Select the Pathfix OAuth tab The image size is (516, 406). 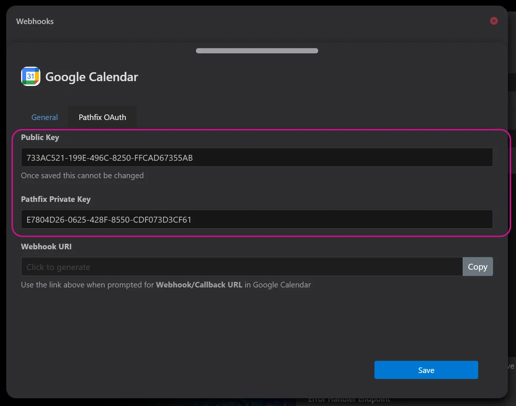(102, 117)
